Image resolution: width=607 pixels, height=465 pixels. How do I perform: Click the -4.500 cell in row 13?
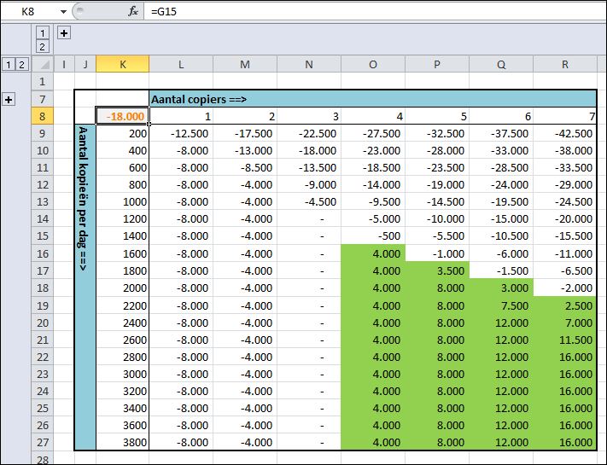coord(309,202)
